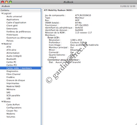Open the Alimentation section
Viewport: 137px width, 125px height.
[x=13, y=53]
